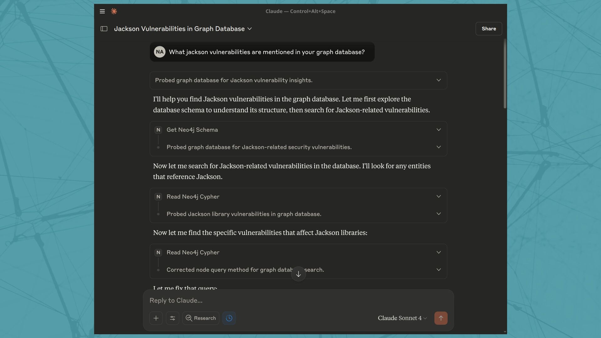This screenshot has height=338, width=601.
Task: Toggle the extended thinking clock button
Action: click(x=229, y=318)
